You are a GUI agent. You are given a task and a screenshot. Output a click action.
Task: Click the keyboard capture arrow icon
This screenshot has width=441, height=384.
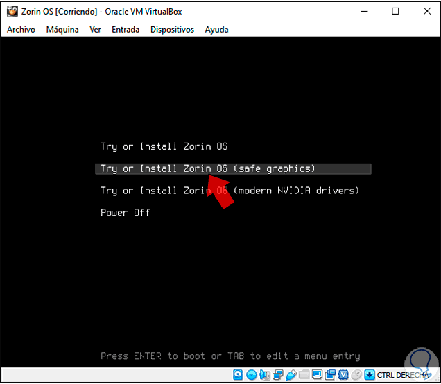370,375
